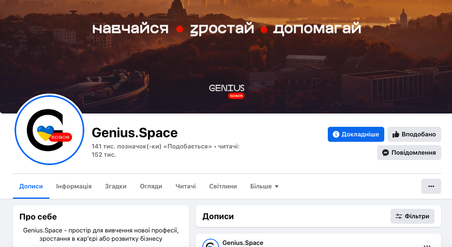Viewport: 452px width, 247px height.
Task: Click the thumbs-up icon on Вподобано
Action: pyautogui.click(x=396, y=134)
